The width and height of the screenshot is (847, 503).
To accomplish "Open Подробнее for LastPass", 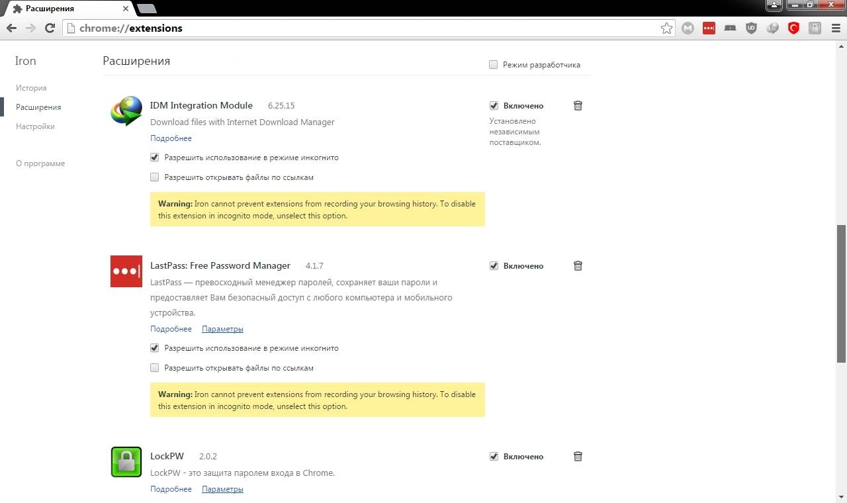I will pos(171,329).
